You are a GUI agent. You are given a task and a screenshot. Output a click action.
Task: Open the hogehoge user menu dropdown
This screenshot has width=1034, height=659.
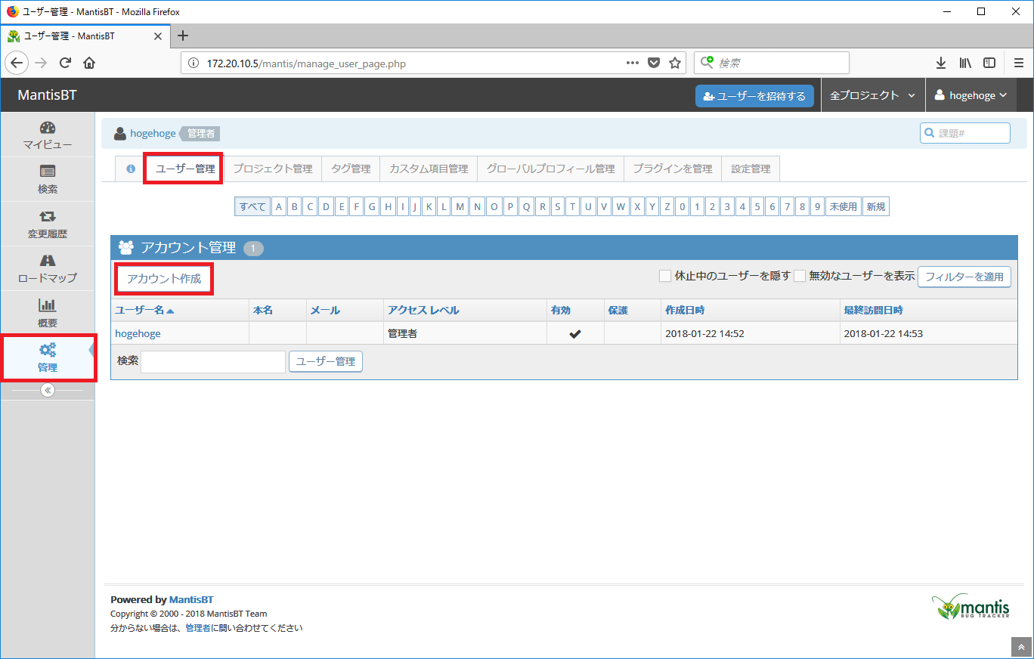pos(971,95)
